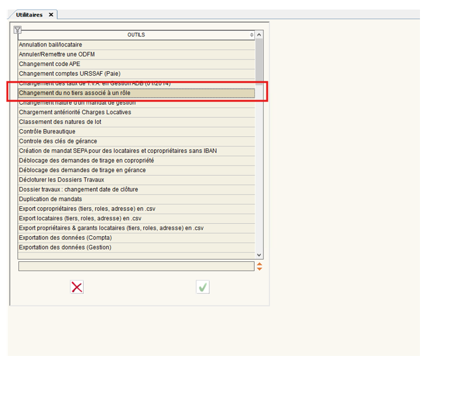Click the OUTILS column header
The image size is (461, 400).
point(136,35)
